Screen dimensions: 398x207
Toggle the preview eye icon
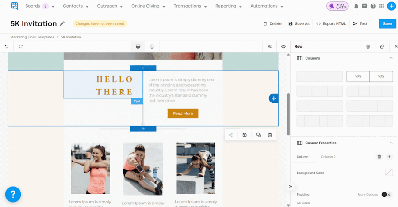click(283, 46)
